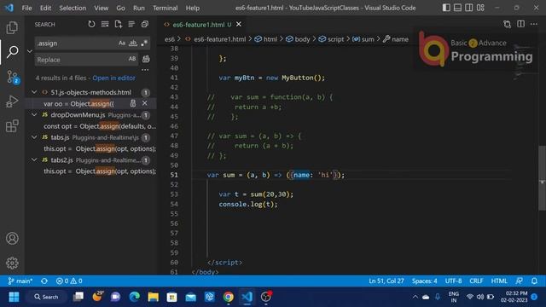Viewport: 546px width, 307px height.
Task: Open the Windows Start button
Action: (14, 297)
